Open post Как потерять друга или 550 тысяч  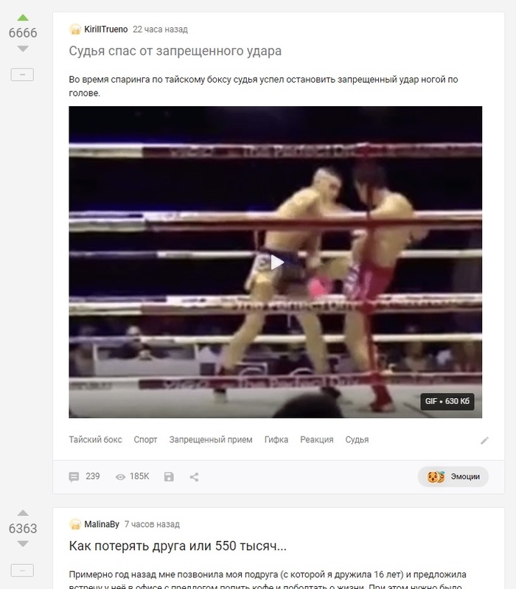coord(178,546)
